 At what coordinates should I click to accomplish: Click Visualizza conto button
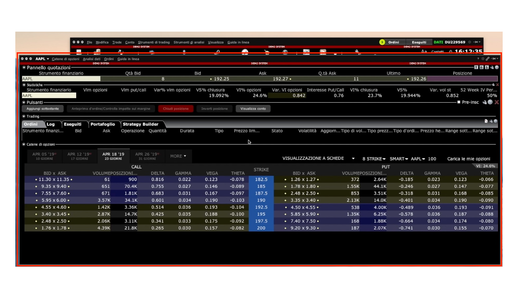click(253, 109)
